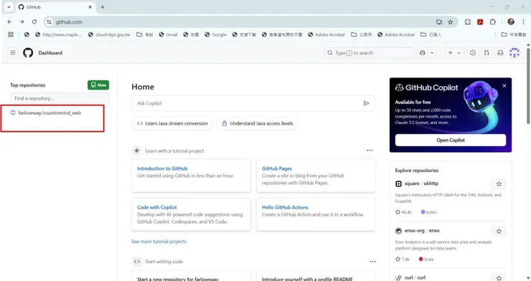Open Introduction to GitHub tutorial

(162, 168)
